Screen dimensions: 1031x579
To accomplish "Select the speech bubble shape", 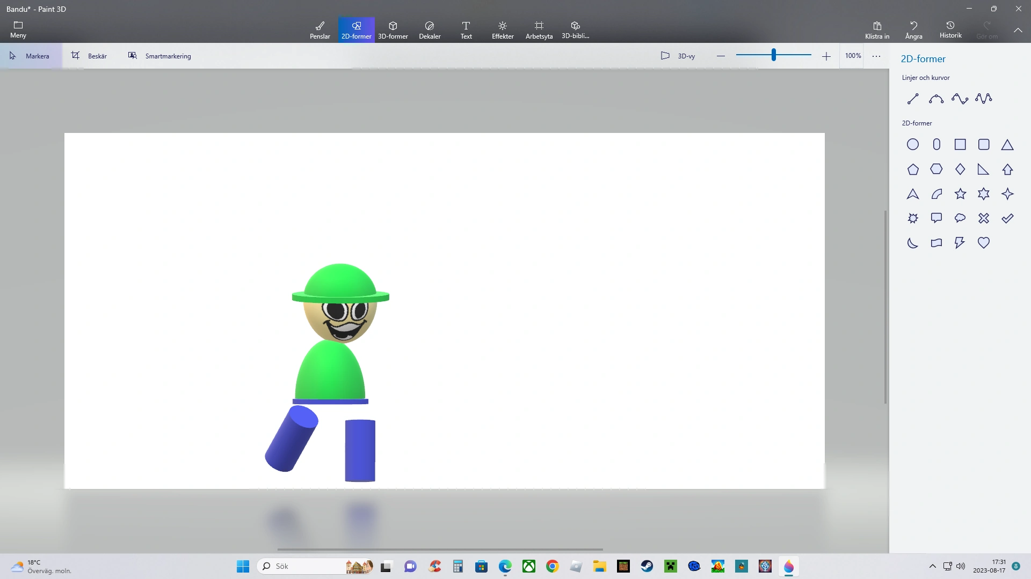I will [x=936, y=218].
